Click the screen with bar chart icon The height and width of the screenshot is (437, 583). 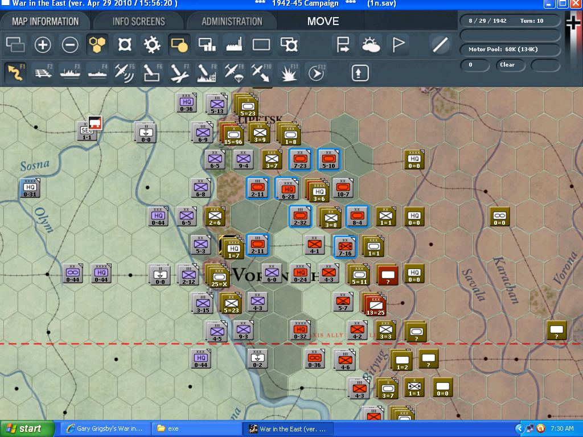pos(207,45)
